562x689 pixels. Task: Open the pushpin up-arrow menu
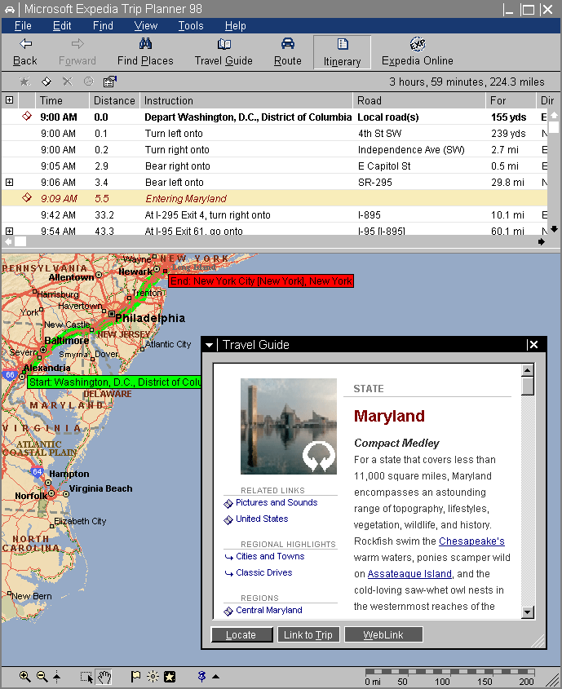216,677
